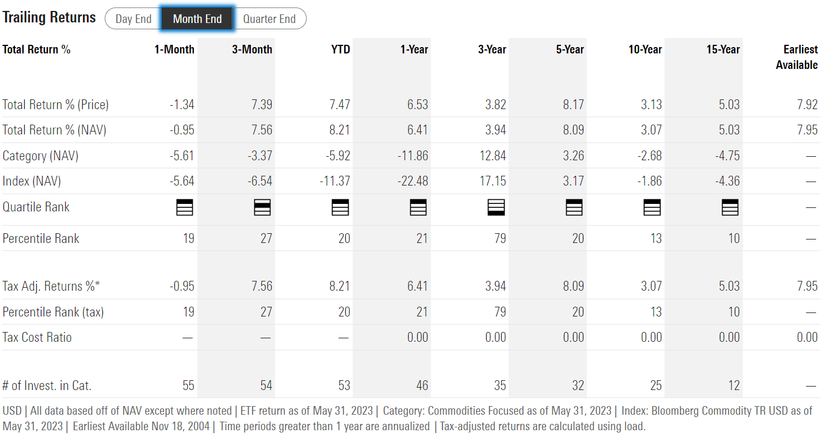Open the 1-Year quartile rank graphic
Image resolution: width=832 pixels, height=444 pixels.
(418, 207)
